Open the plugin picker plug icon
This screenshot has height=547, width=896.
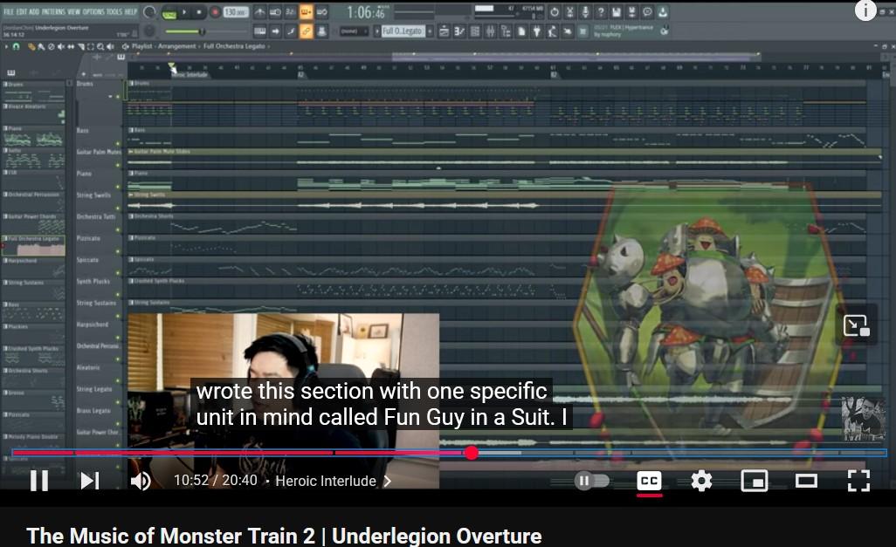pyautogui.click(x=537, y=31)
